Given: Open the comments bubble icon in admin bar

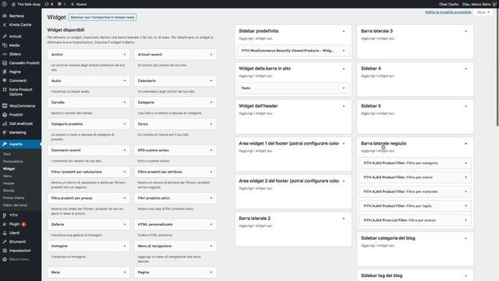Looking at the screenshot, I should pyautogui.click(x=59, y=4).
